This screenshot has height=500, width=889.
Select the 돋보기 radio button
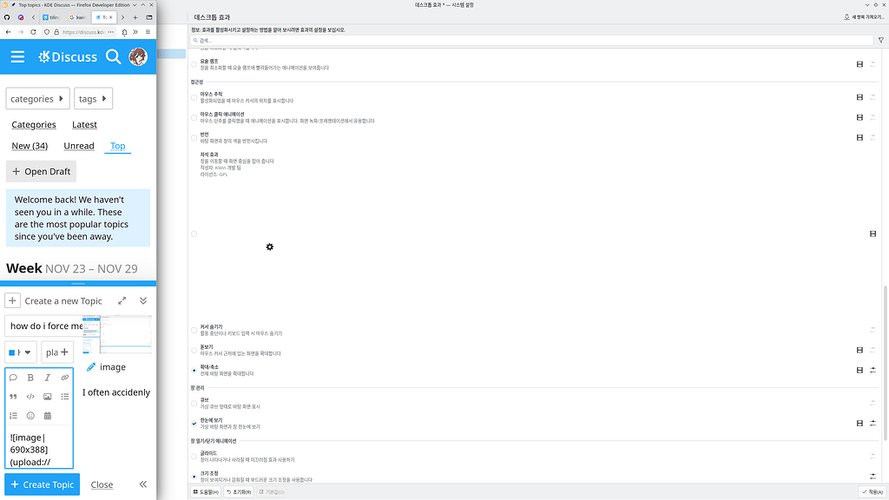pyautogui.click(x=193, y=350)
